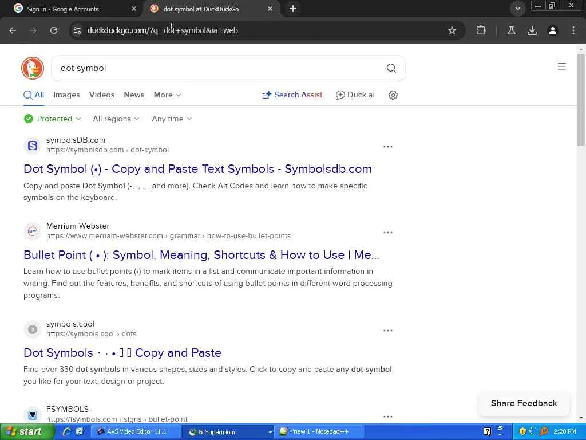Switch to Videos results
This screenshot has height=440, width=586.
click(x=102, y=95)
